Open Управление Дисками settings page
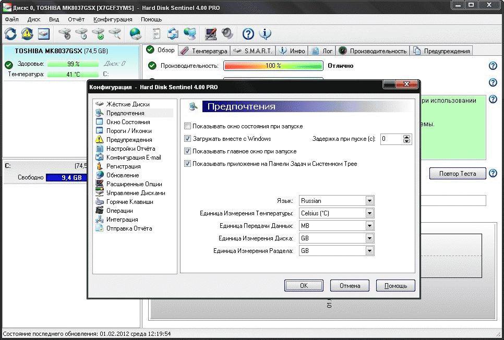The image size is (504, 340). click(136, 193)
